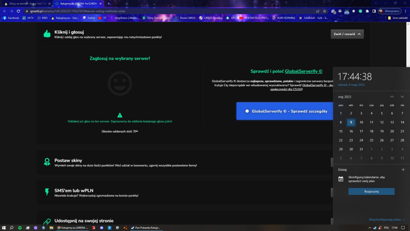Open the Windows Start menu

[x=4, y=228]
